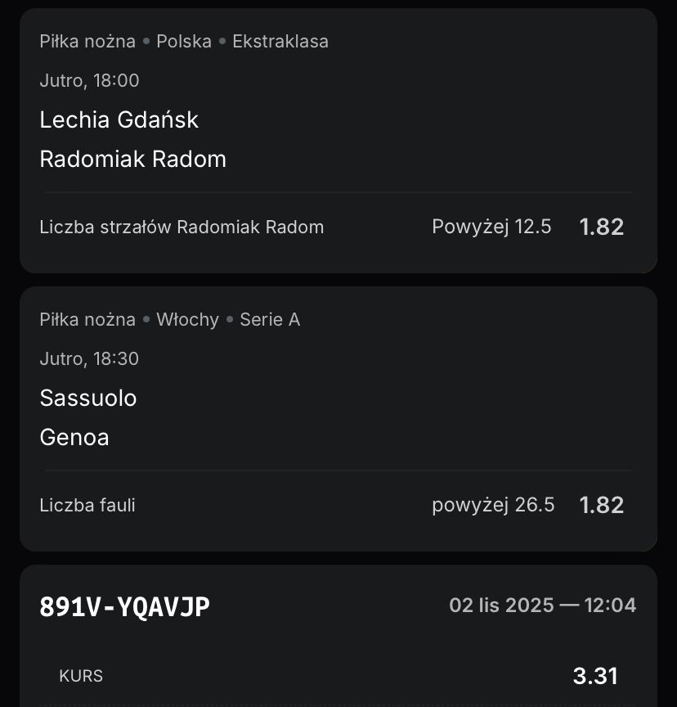This screenshot has height=707, width=677.
Task: Open the Liczba fauli market
Action: [x=87, y=505]
